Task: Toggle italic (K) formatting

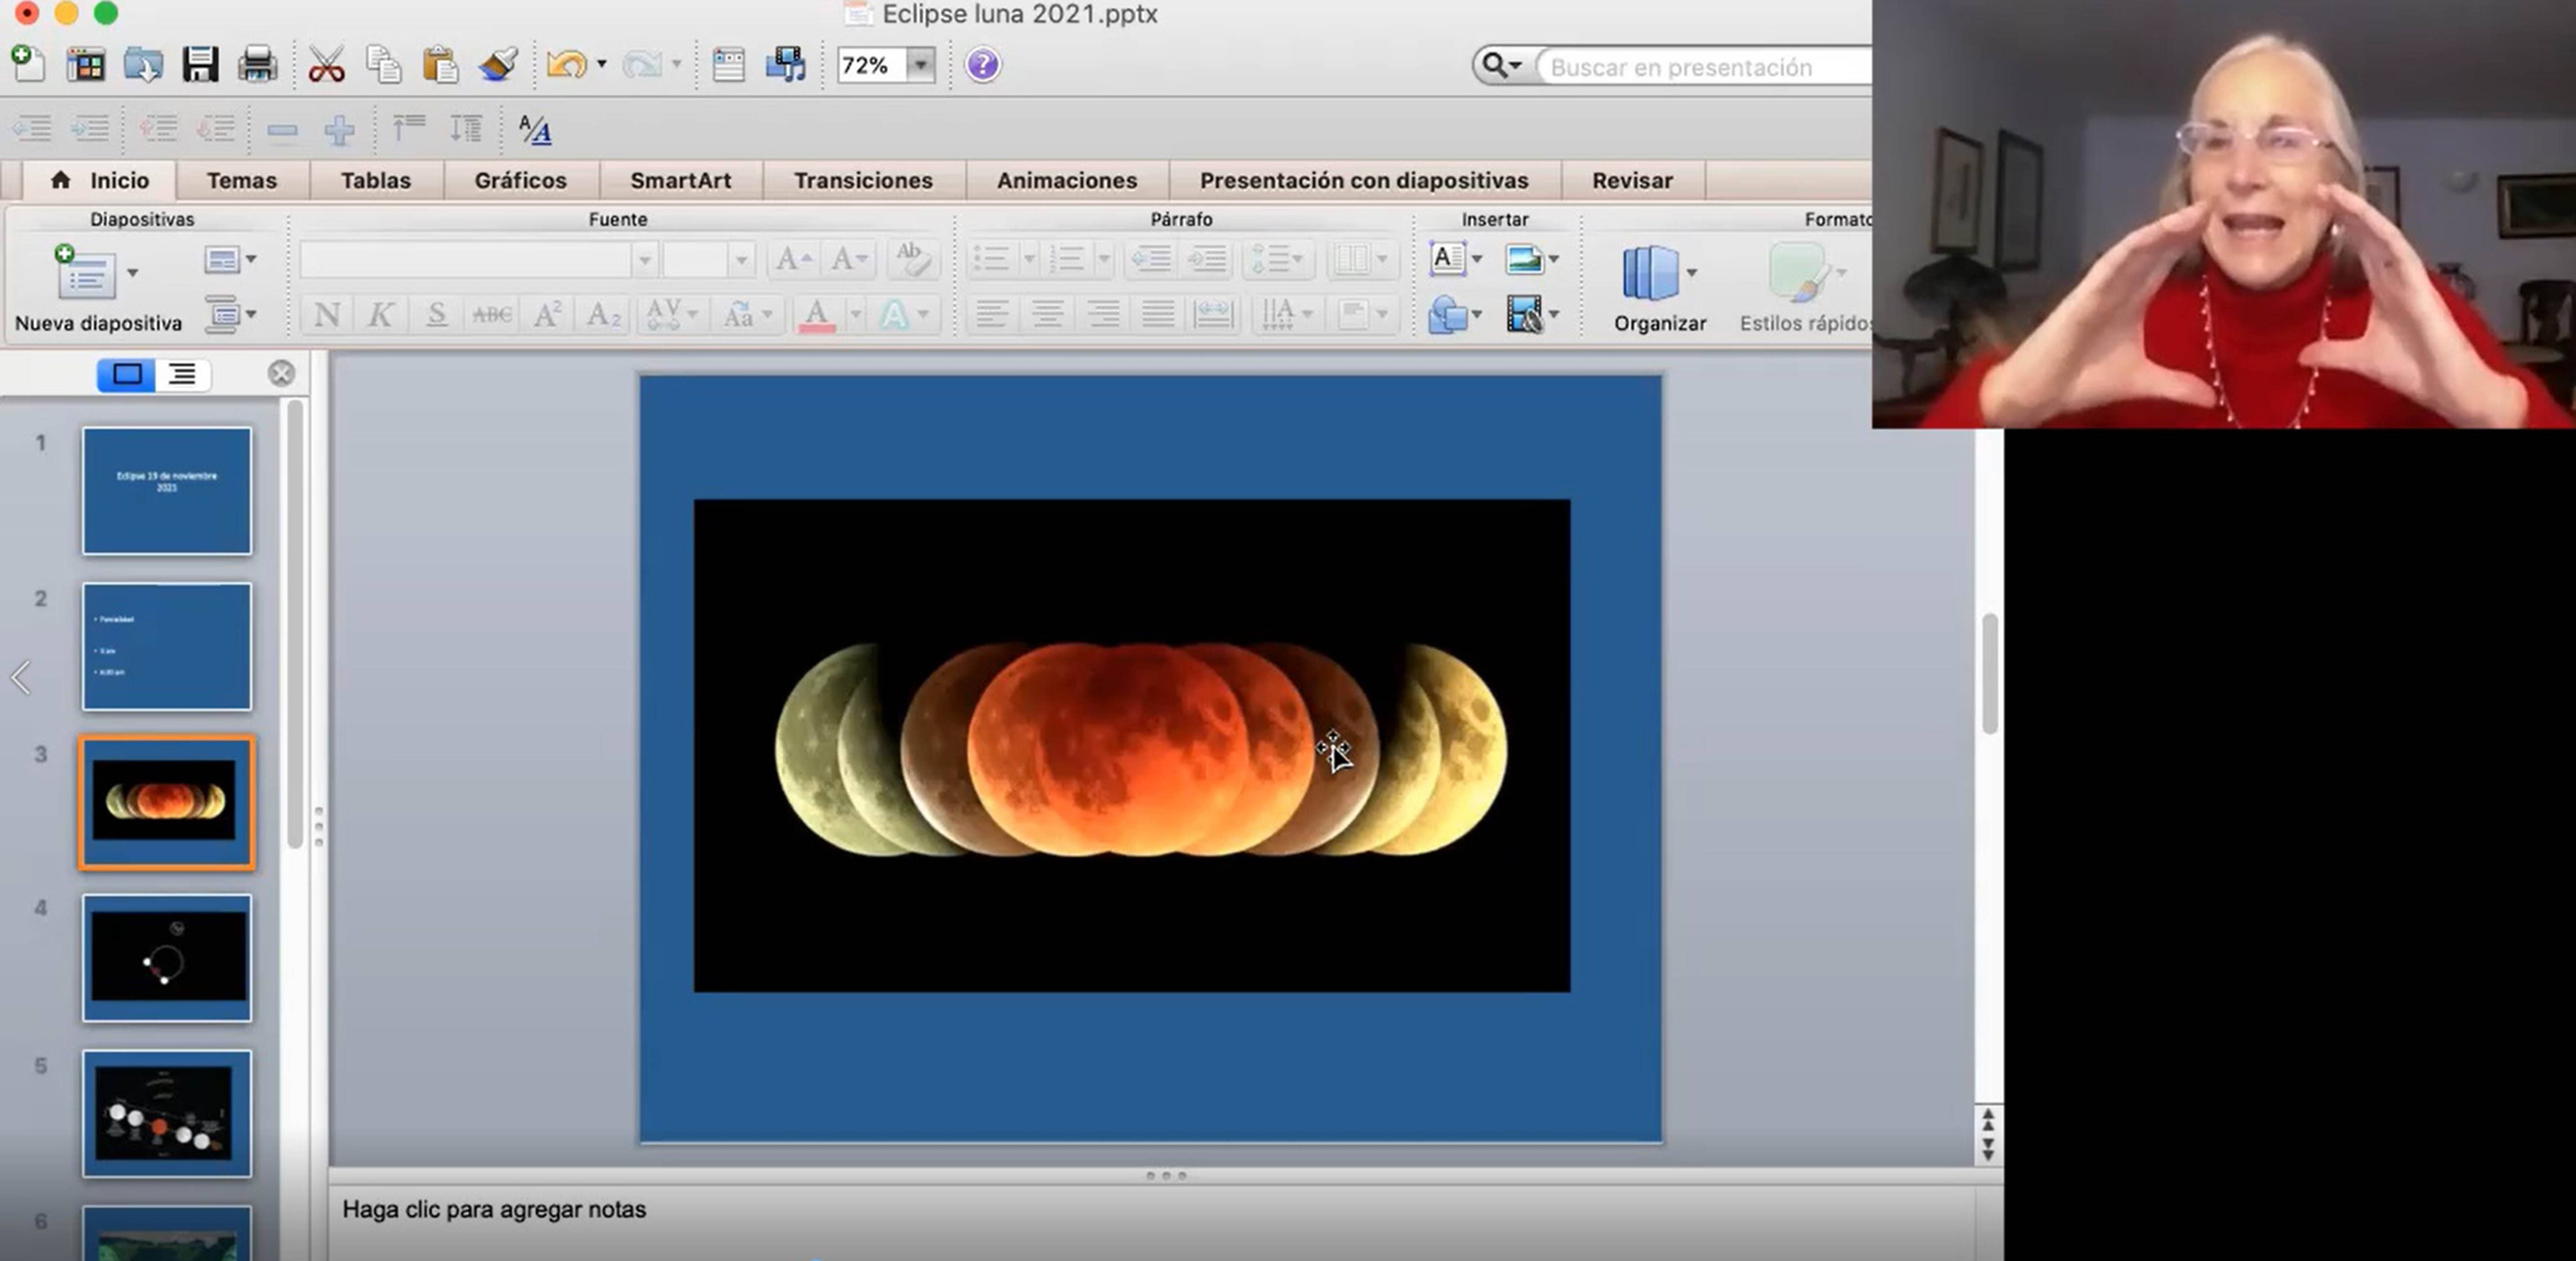Action: pyautogui.click(x=380, y=316)
